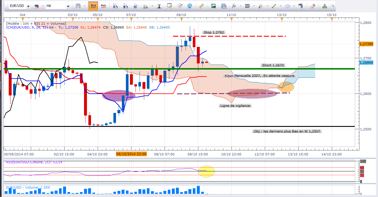Click the chart template window icon
The height and width of the screenshot is (197, 378).
pos(224,6)
